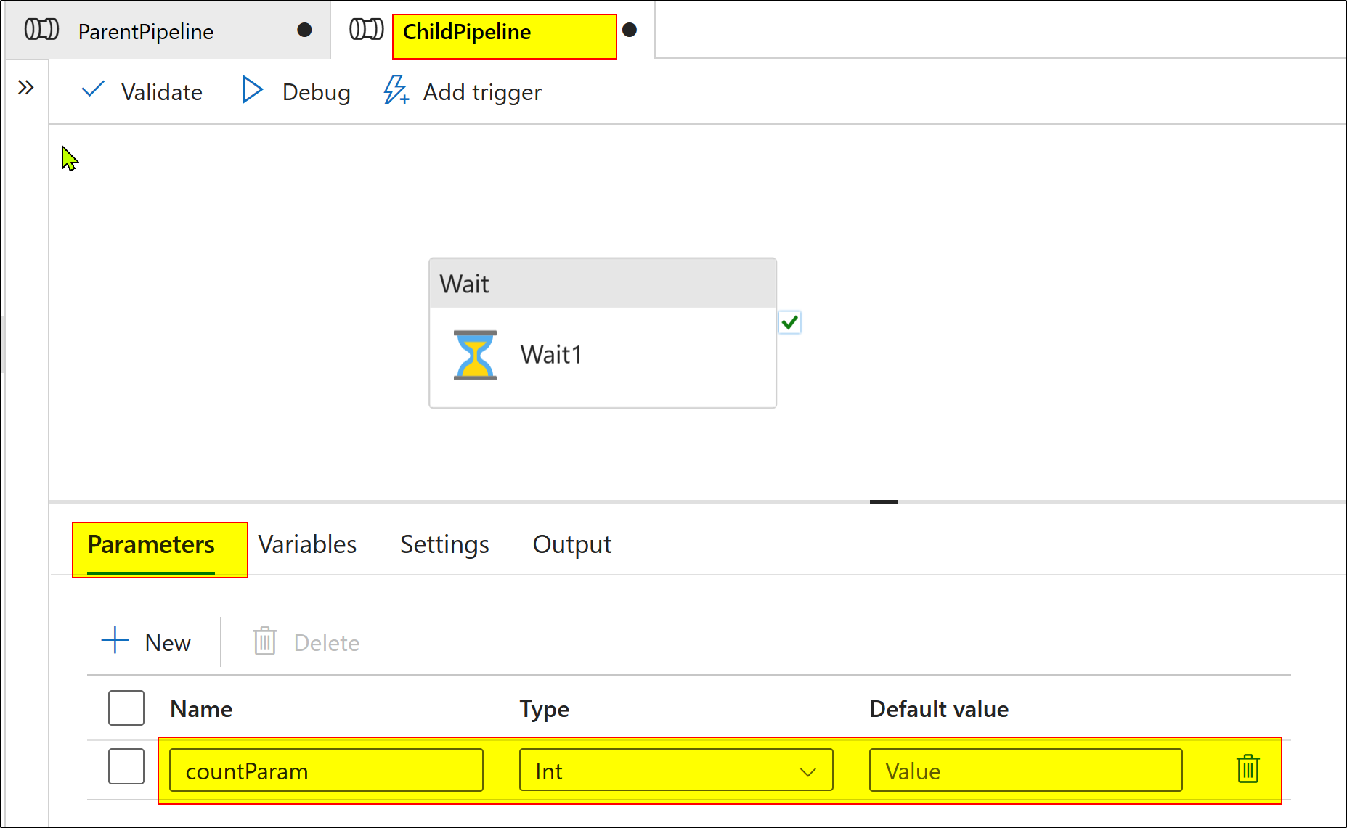This screenshot has height=828, width=1347.
Task: Check the countParam row checkbox
Action: [126, 766]
